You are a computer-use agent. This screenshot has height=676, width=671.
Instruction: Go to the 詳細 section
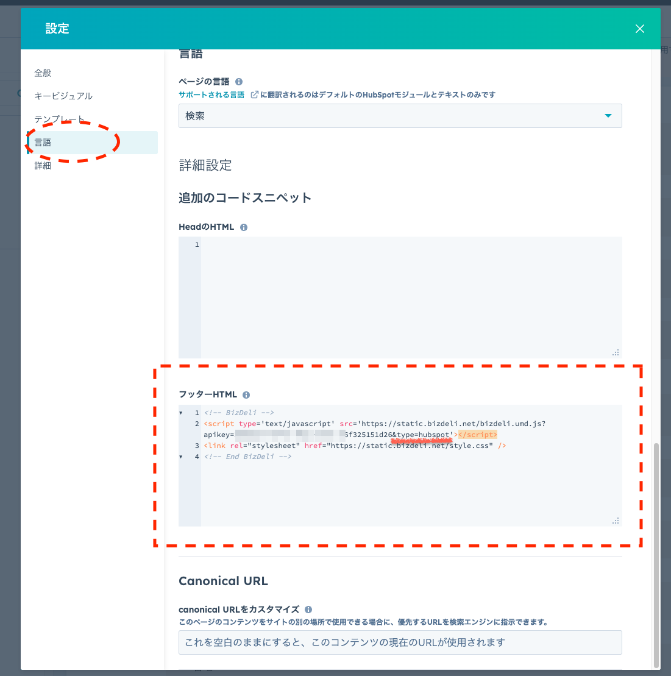coord(43,166)
